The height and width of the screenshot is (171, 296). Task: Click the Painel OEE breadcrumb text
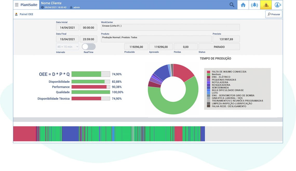(26, 14)
